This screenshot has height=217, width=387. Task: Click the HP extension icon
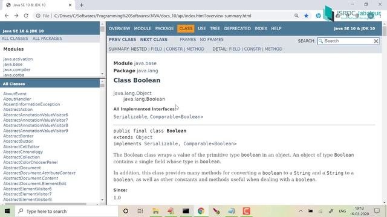point(319,16)
